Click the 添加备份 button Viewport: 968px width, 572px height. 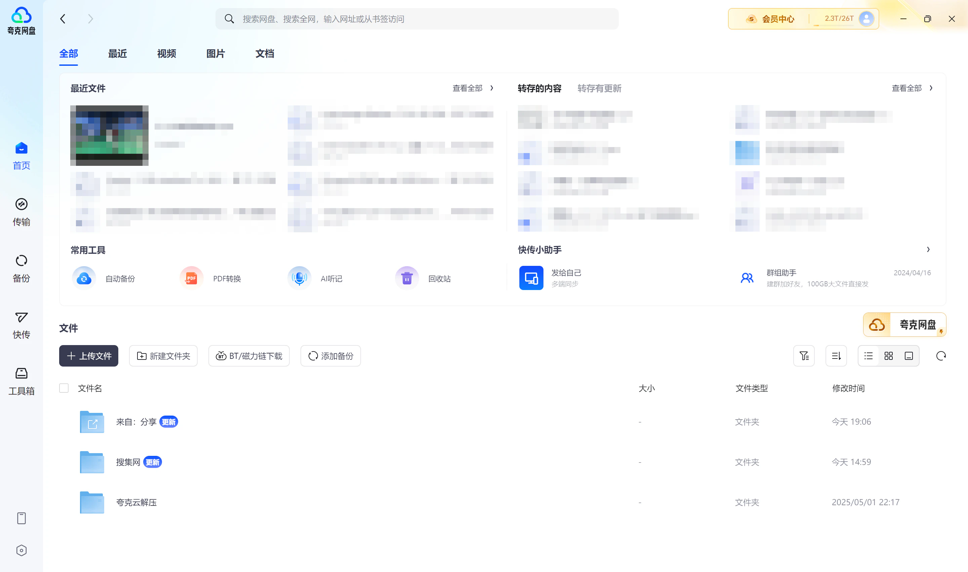click(x=331, y=356)
